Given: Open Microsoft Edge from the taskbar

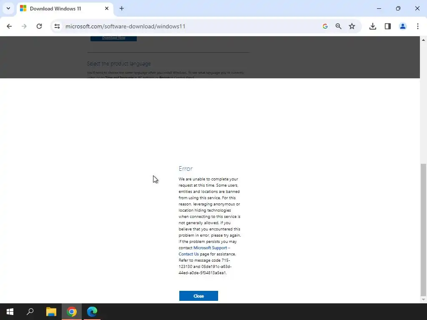Looking at the screenshot, I should (x=92, y=312).
